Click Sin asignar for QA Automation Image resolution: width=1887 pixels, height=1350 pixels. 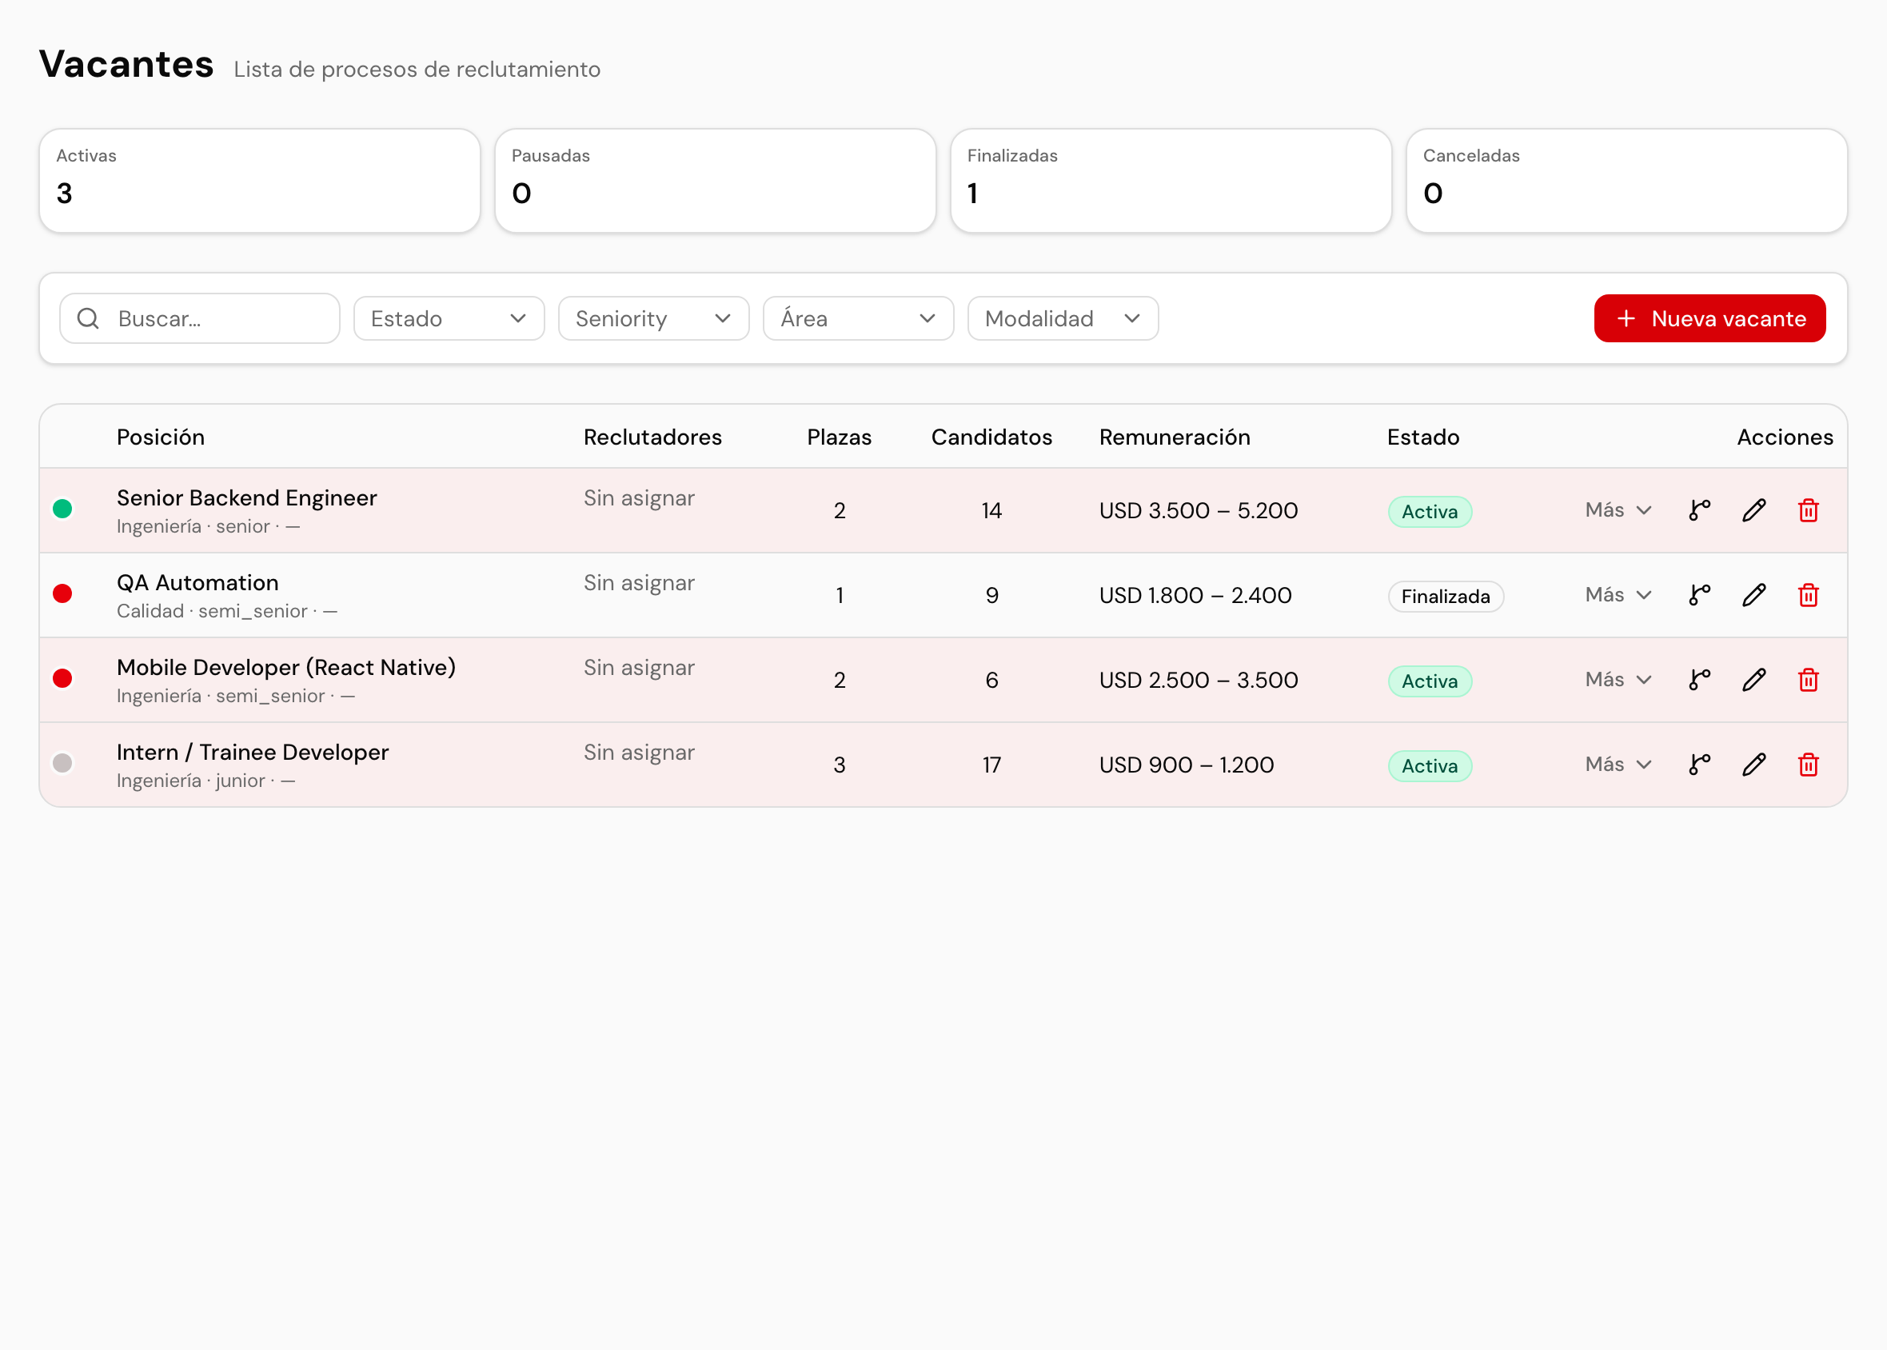coord(639,583)
